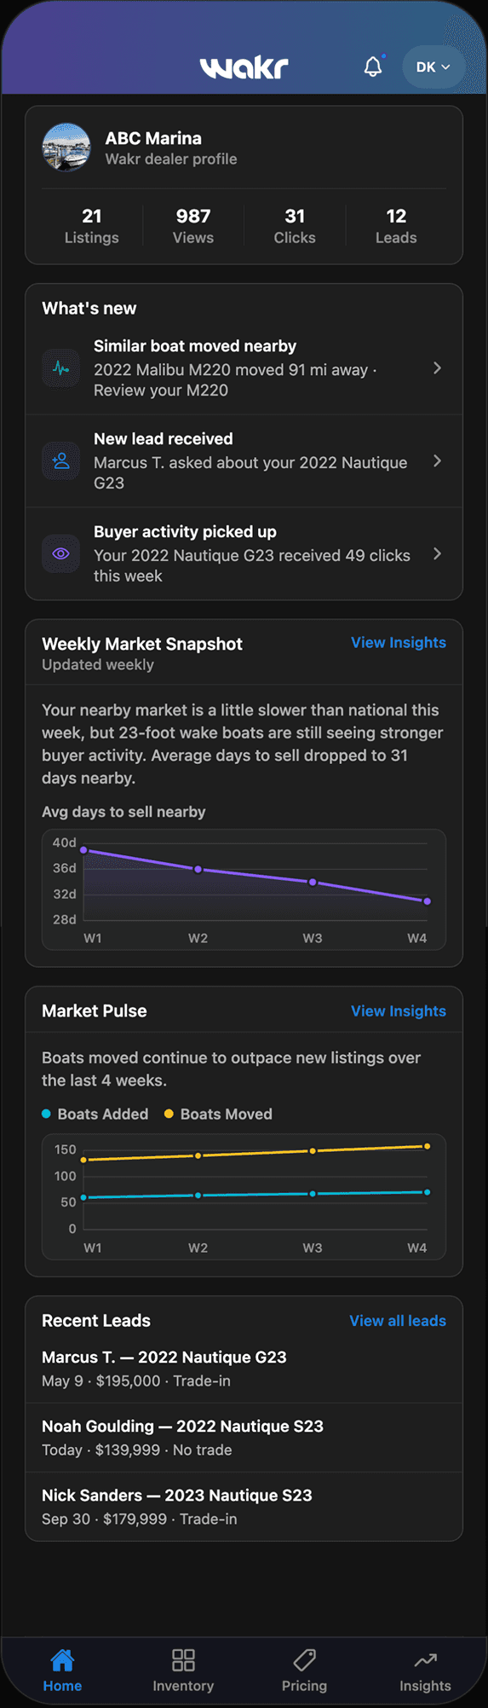Open the Pricing tag icon

(304, 1659)
